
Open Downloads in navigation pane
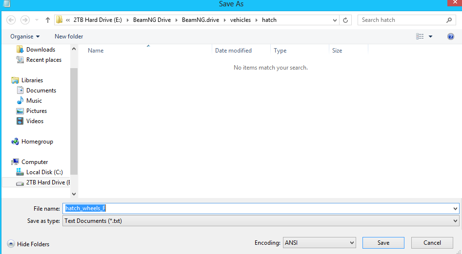[x=40, y=50]
